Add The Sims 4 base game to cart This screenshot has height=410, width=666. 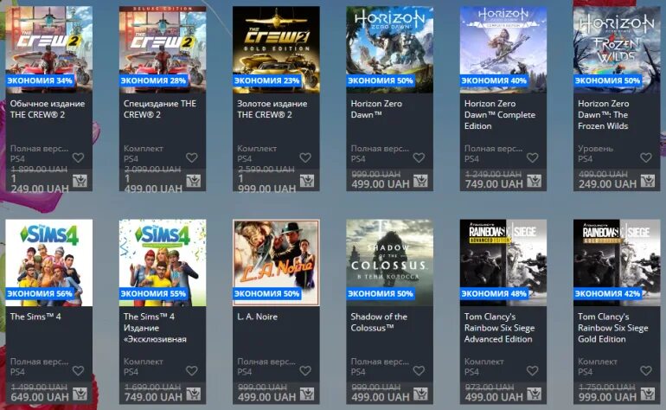(x=80, y=394)
